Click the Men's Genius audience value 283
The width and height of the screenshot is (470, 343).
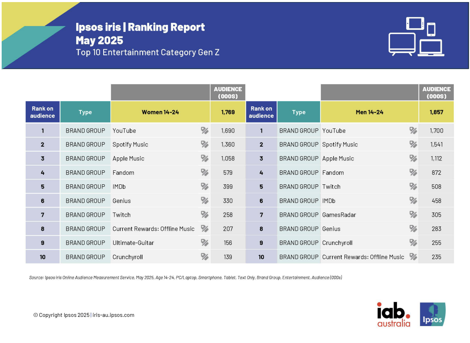436,229
